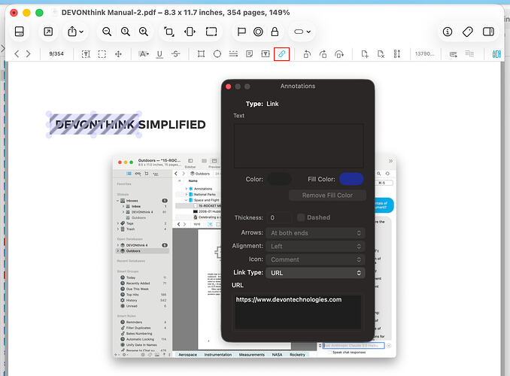Apply underline annotation to text
The width and height of the screenshot is (510, 376).
pos(159,54)
